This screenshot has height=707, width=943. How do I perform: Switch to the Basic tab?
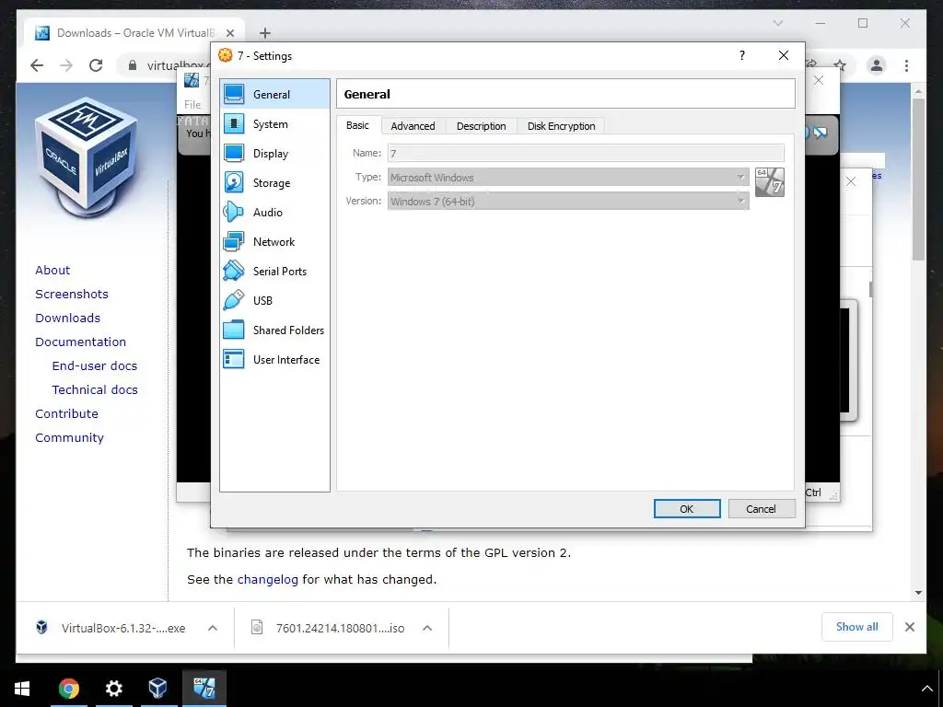pyautogui.click(x=357, y=125)
